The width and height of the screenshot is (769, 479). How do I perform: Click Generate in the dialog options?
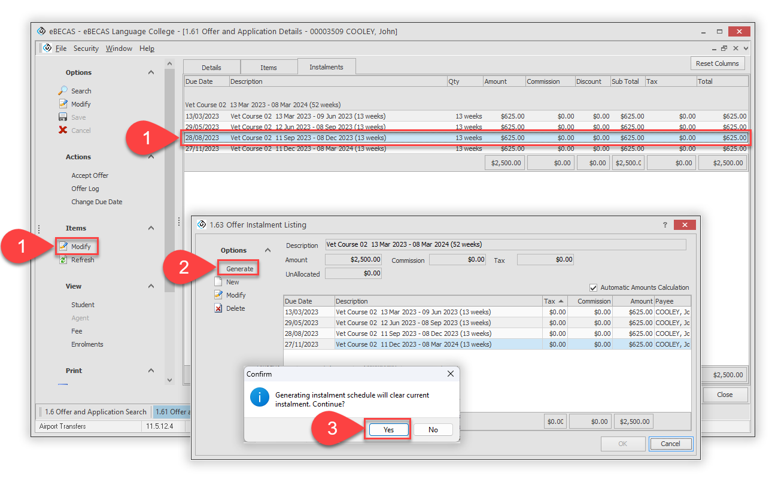coord(239,269)
